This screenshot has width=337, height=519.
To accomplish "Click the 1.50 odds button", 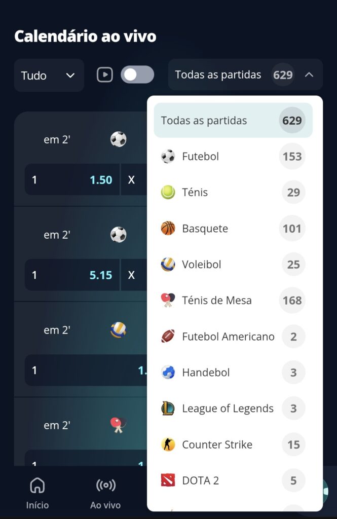I will pos(71,180).
